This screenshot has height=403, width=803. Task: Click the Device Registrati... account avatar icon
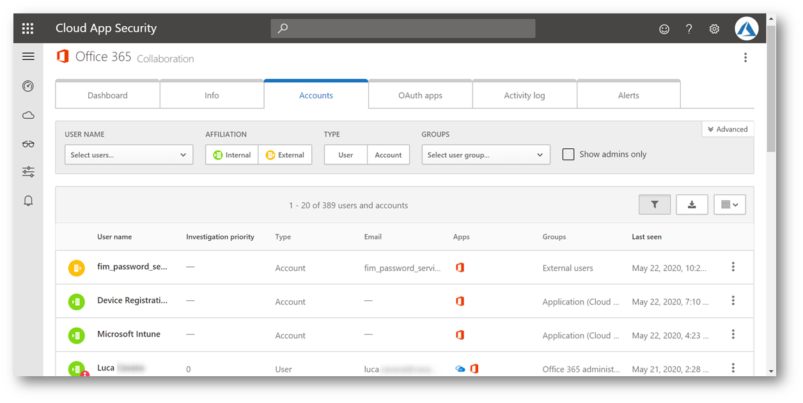coord(77,301)
